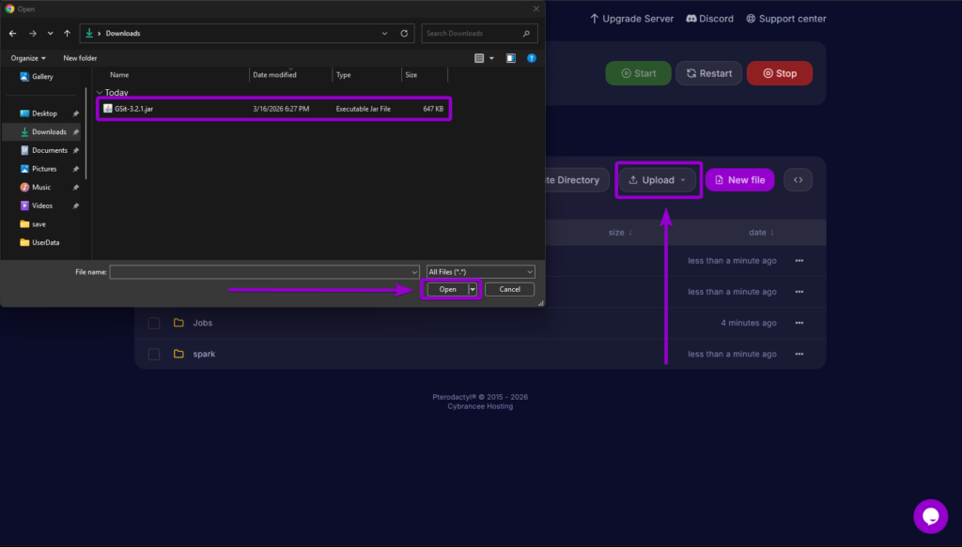Click the back arrow in the Open dialog
The image size is (962, 547).
(x=11, y=33)
